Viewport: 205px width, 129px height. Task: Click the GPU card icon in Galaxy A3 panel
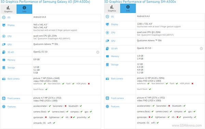[x=4, y=45]
